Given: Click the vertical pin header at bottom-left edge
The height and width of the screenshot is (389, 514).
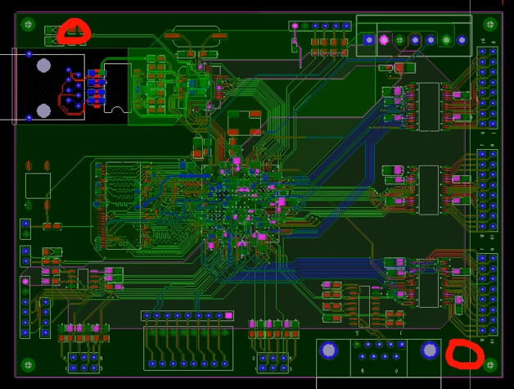Looking at the screenshot, I should pos(25,307).
